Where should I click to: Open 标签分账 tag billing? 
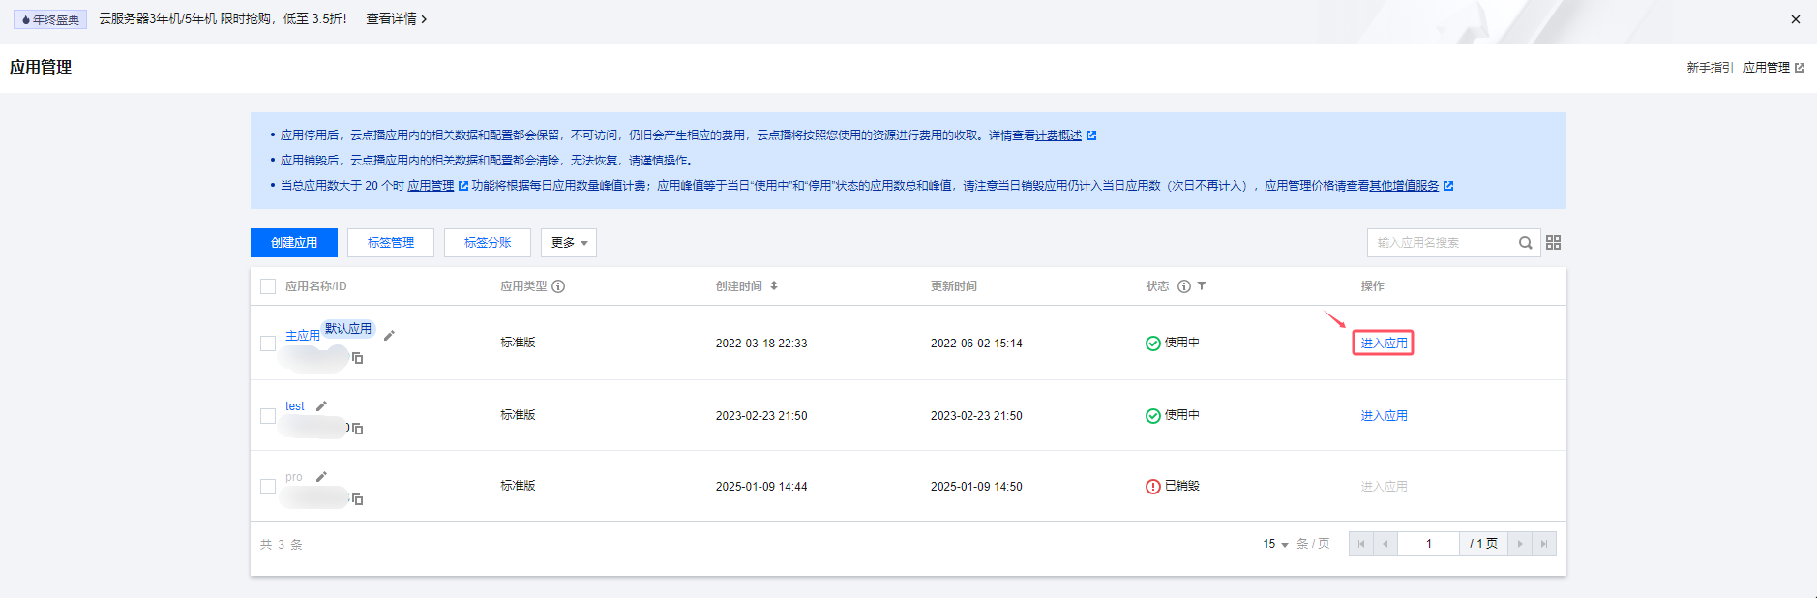(x=488, y=243)
